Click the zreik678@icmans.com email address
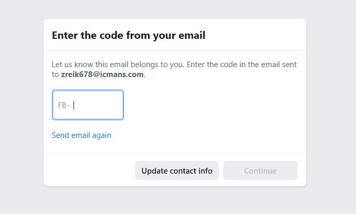This screenshot has width=356, height=214. coord(102,74)
